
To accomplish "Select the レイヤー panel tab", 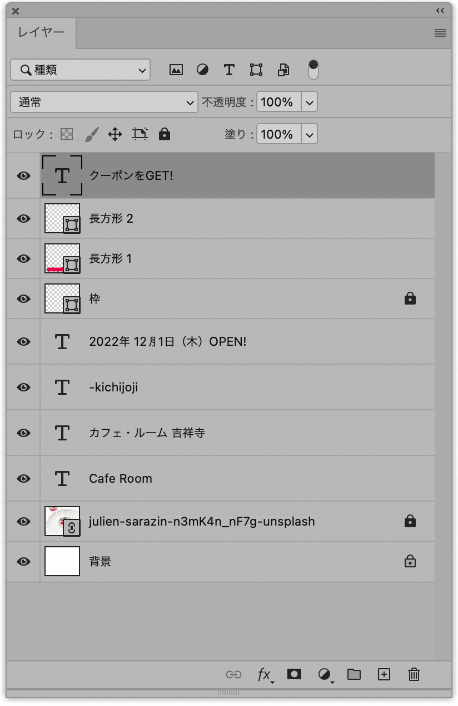I will [x=41, y=32].
